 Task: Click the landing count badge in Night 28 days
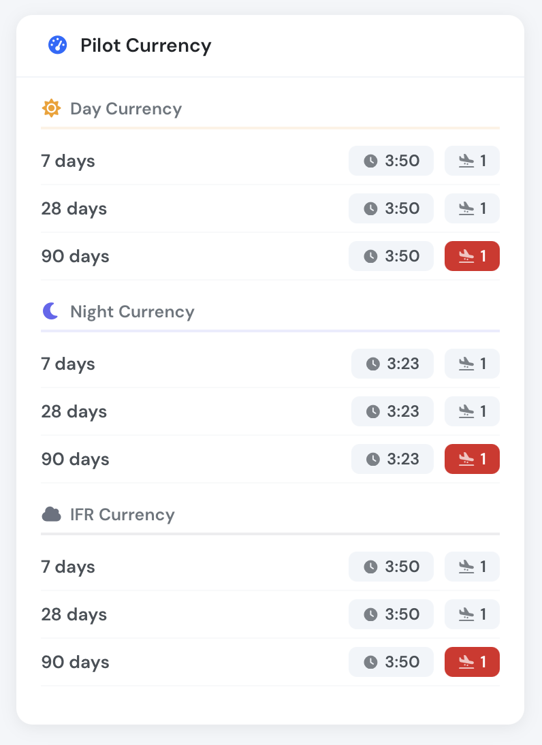(x=472, y=411)
